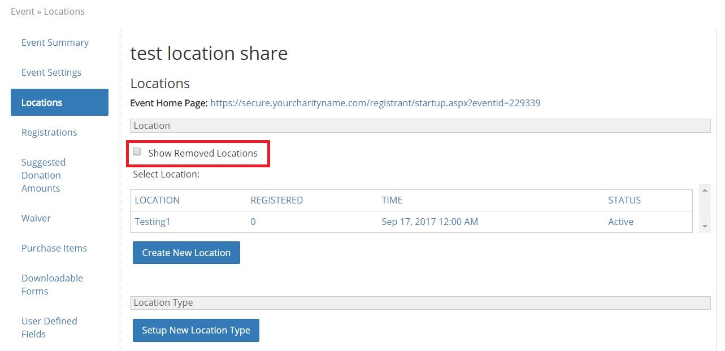Open the Testing1 location link
The height and width of the screenshot is (351, 725).
coord(153,222)
